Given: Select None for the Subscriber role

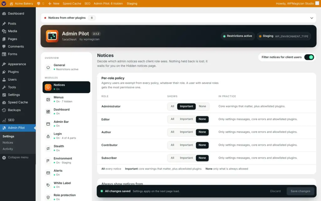Looking at the screenshot, I should click(x=202, y=158).
